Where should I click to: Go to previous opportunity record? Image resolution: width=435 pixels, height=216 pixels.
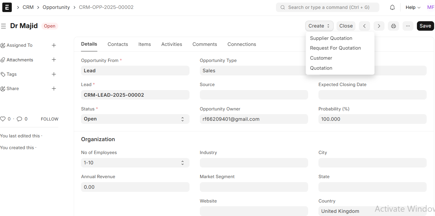(364, 26)
